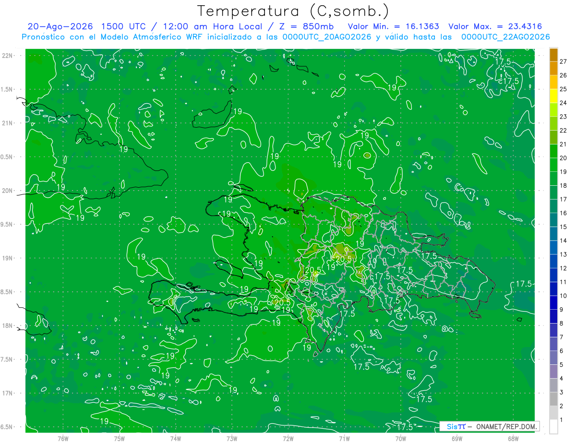
Task: Click the valid-until time '0000UTC_22AGO2026'
Action: tap(505, 37)
